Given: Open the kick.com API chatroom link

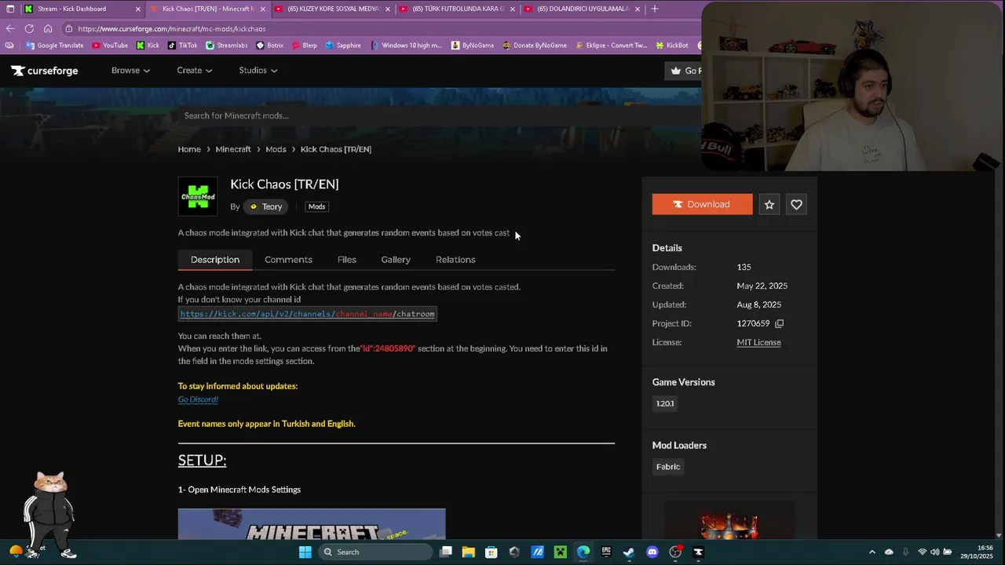Looking at the screenshot, I should click(x=307, y=314).
